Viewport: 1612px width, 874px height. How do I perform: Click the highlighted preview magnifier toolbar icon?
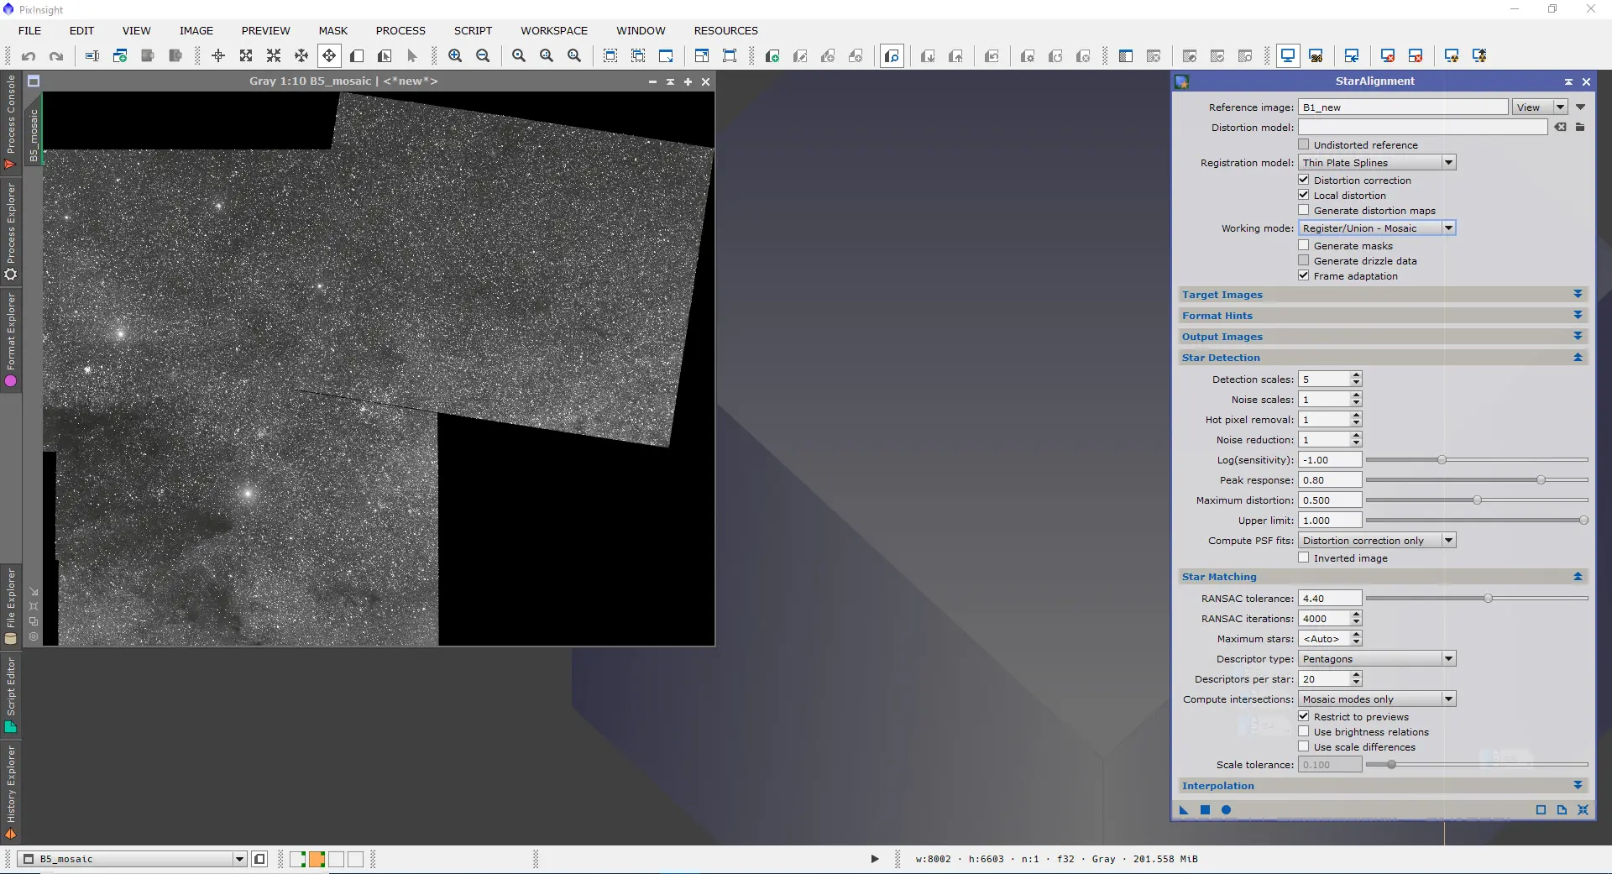[892, 56]
